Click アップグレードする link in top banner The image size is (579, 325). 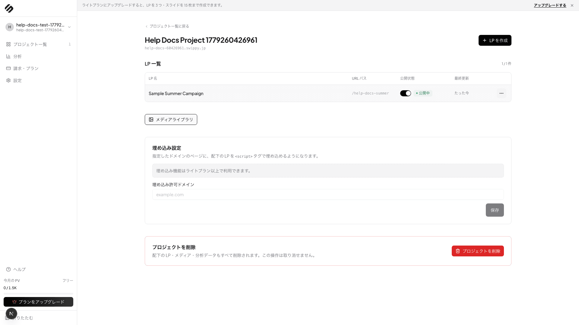coord(550,5)
